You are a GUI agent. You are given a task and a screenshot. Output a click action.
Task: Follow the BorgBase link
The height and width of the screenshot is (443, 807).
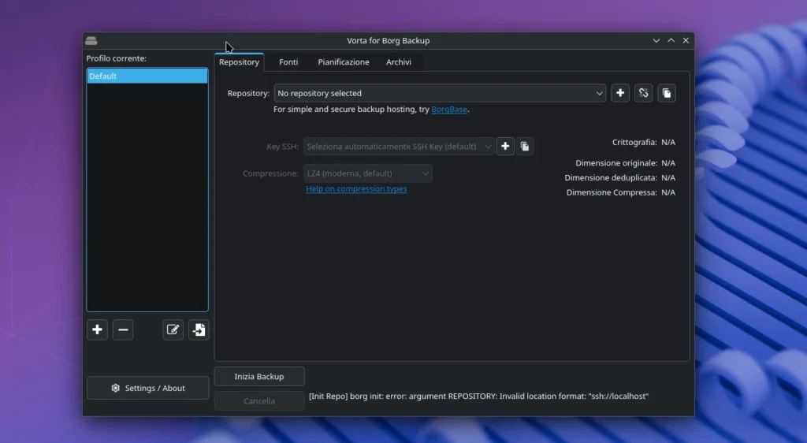449,109
